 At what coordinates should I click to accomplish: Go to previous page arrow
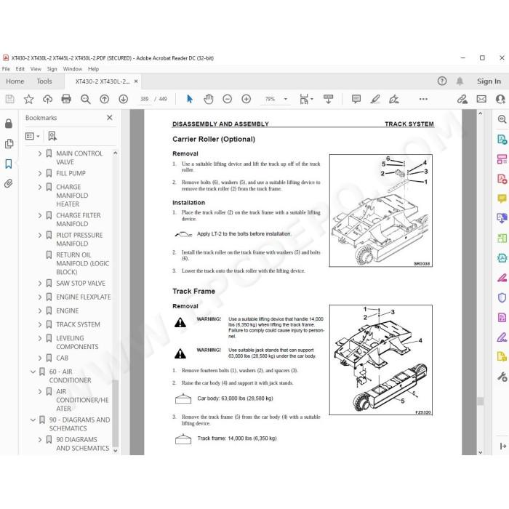coord(104,99)
